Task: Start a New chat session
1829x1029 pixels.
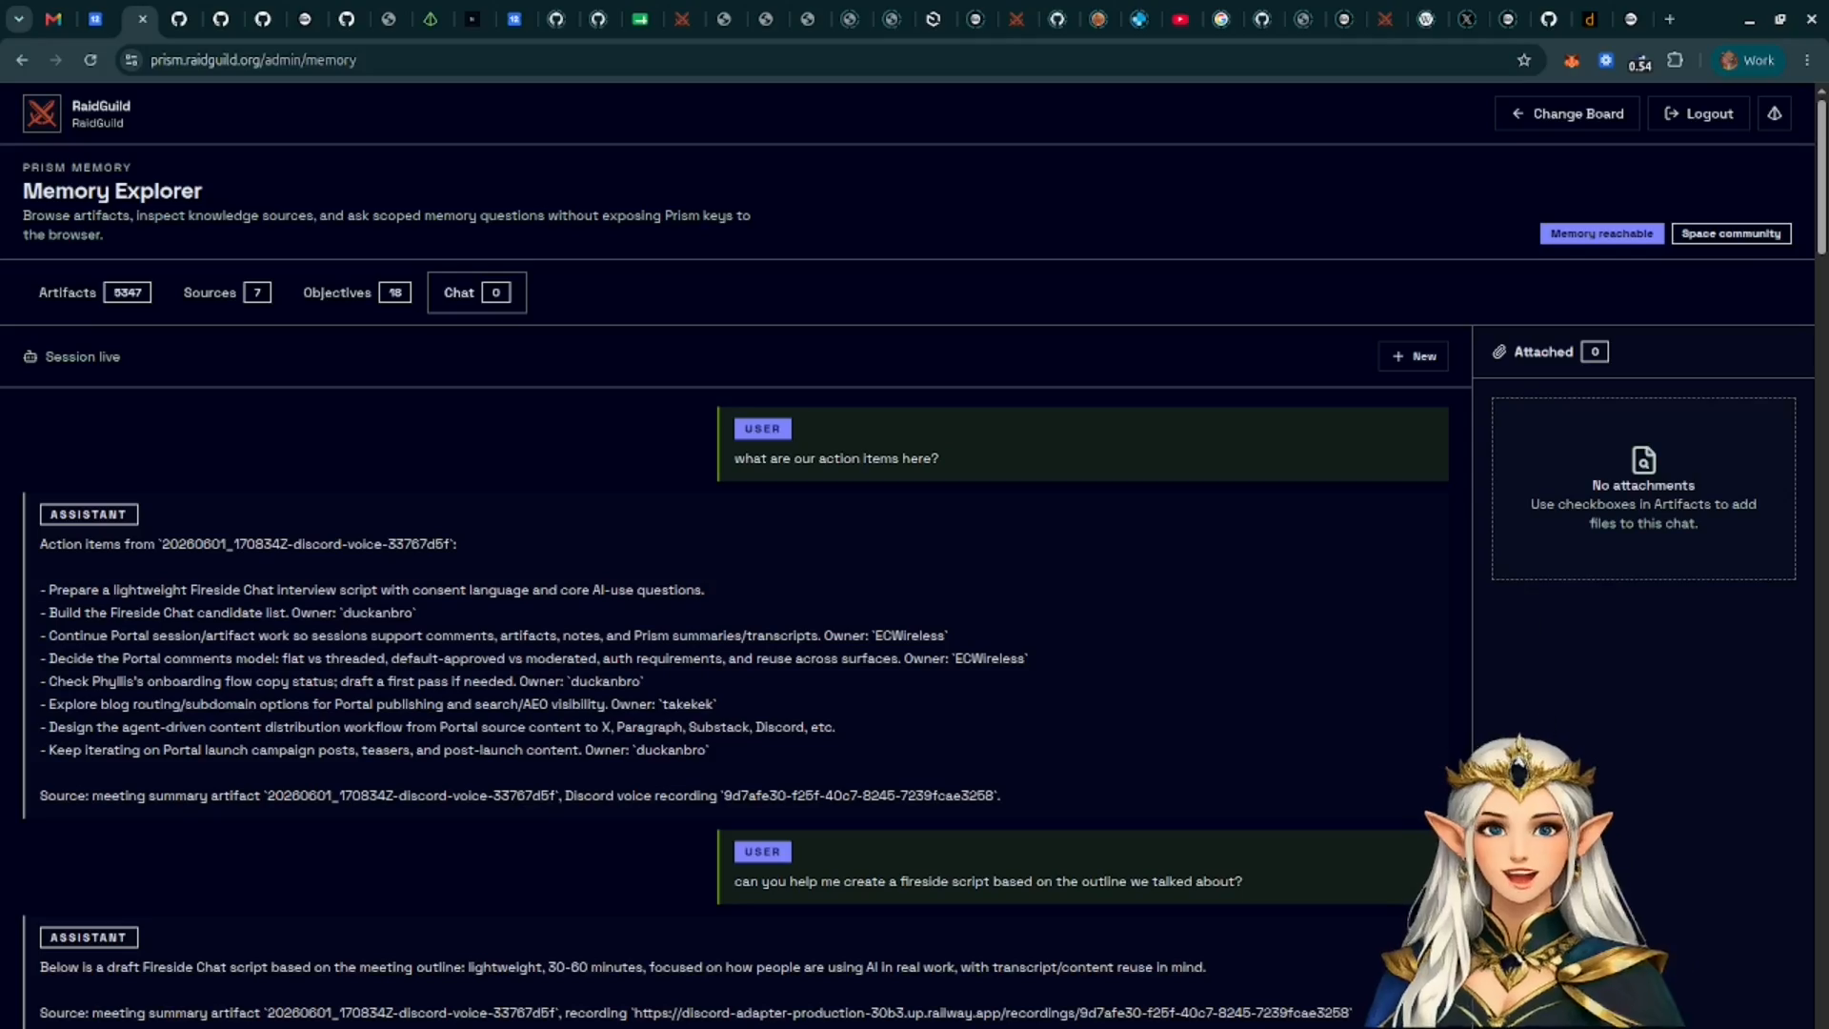Action: [x=1413, y=356]
